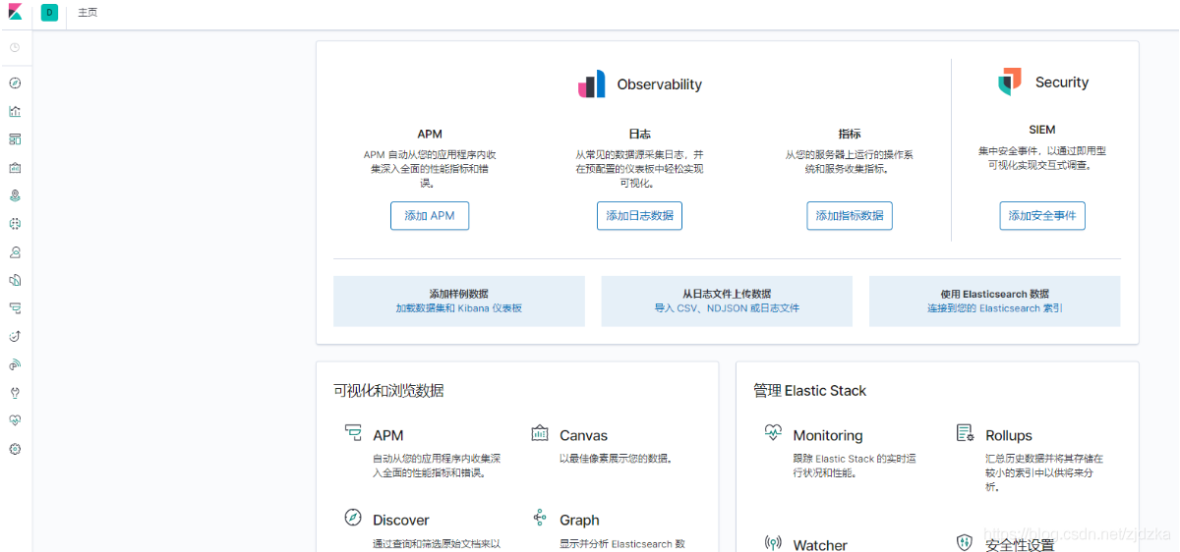Open the Discover link
Image resolution: width=1180 pixels, height=552 pixels.
(401, 521)
